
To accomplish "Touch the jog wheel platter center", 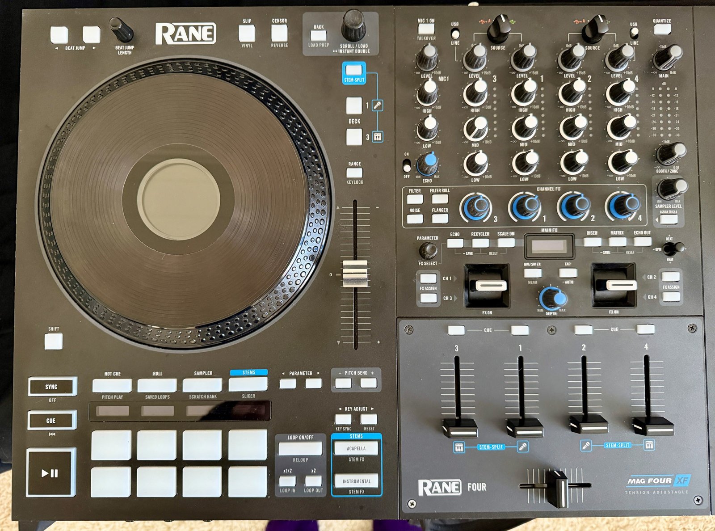I will click(x=179, y=199).
